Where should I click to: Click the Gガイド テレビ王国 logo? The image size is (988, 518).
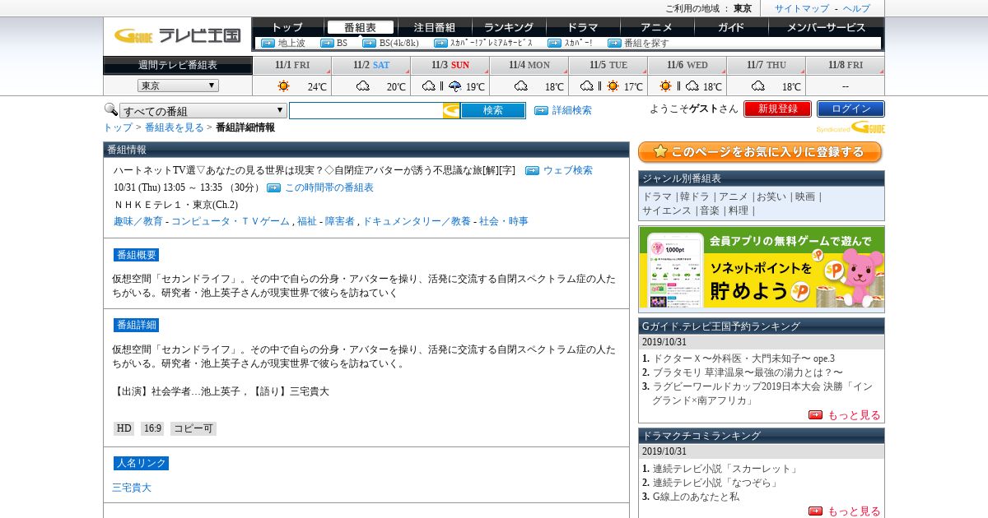[x=177, y=35]
